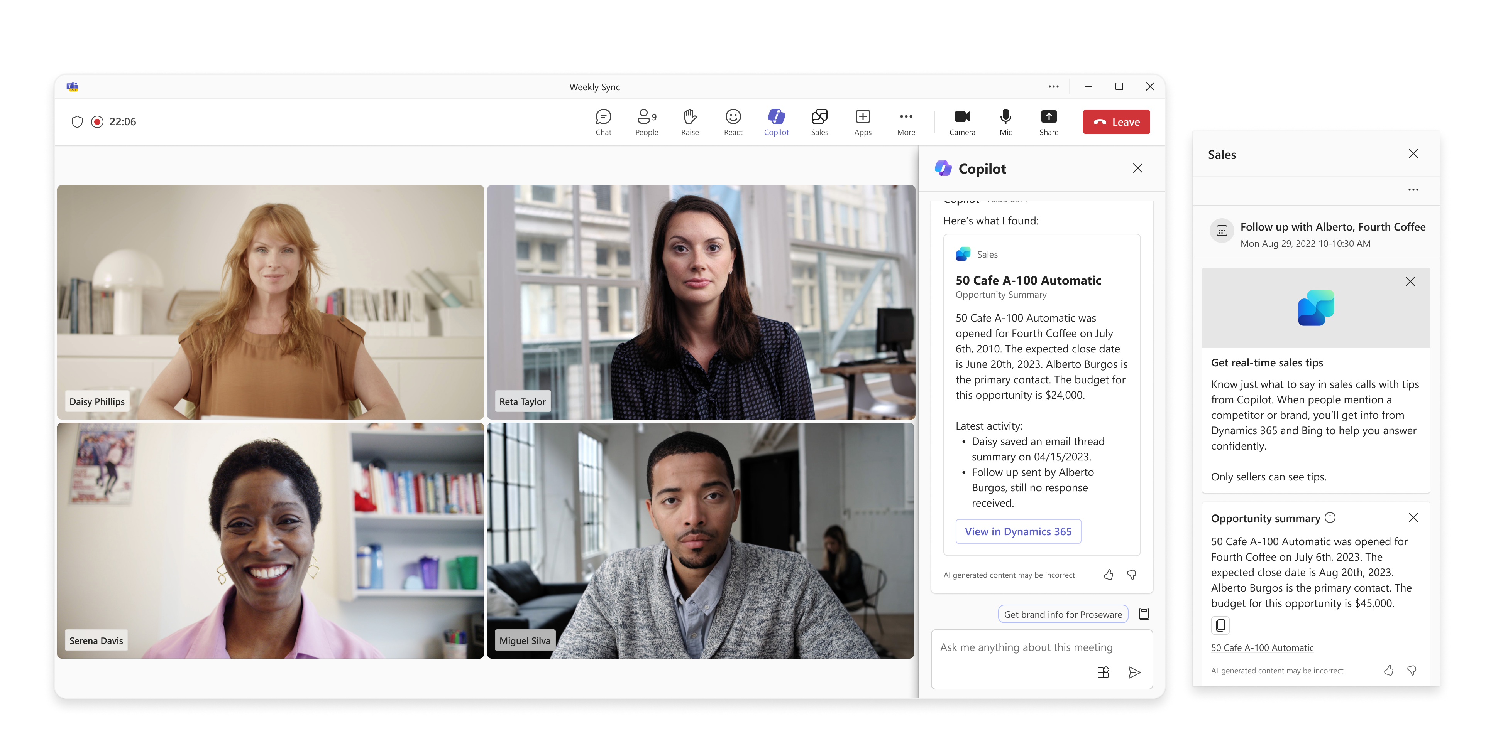Open the React emoji menu

click(x=733, y=122)
